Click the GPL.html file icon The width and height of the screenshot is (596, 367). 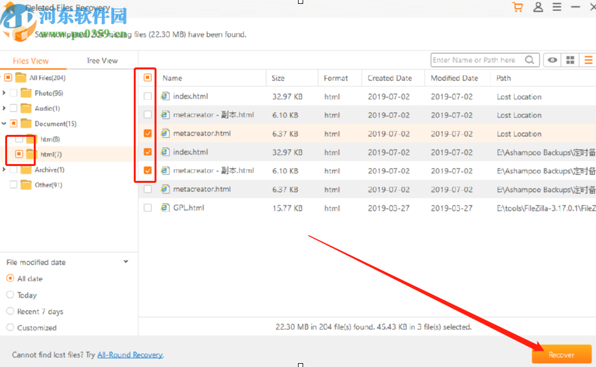(x=165, y=207)
